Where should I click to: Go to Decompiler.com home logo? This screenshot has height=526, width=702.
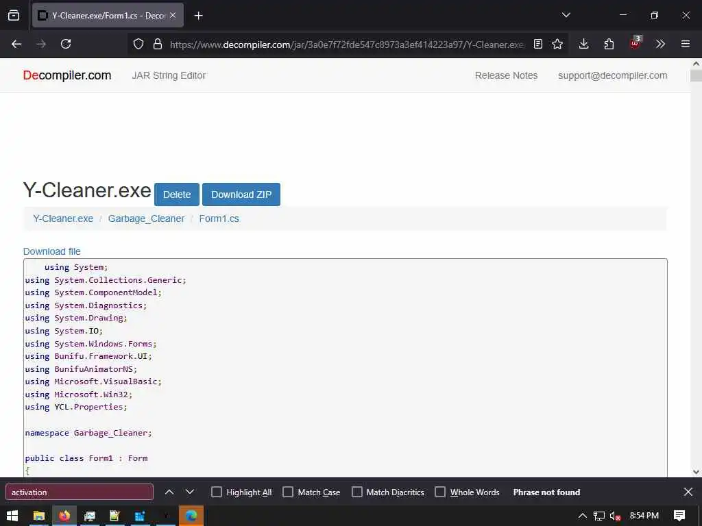(67, 75)
